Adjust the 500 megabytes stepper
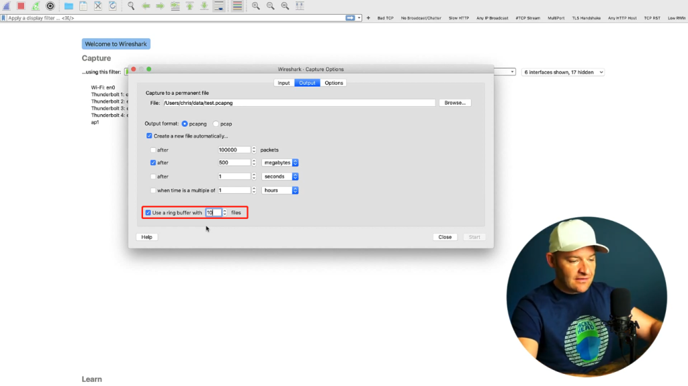The height and width of the screenshot is (386, 688). 254,162
